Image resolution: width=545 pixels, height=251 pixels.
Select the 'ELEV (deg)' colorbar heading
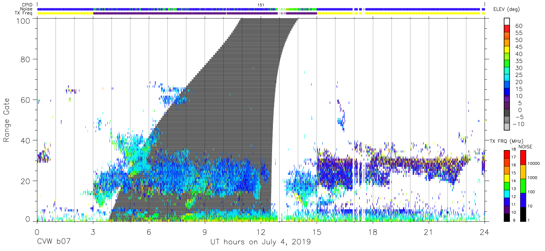click(506, 9)
